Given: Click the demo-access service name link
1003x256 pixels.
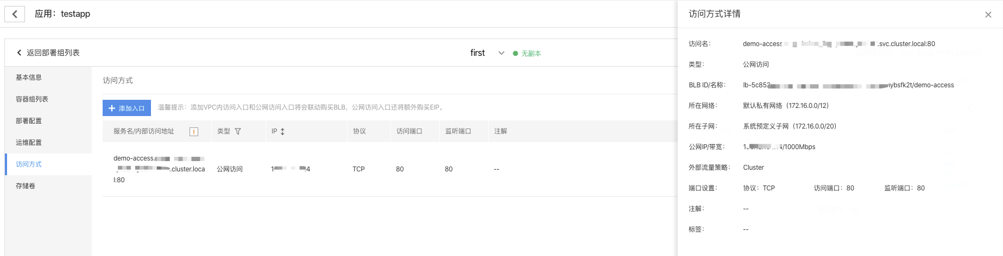Looking at the screenshot, I should 159,169.
